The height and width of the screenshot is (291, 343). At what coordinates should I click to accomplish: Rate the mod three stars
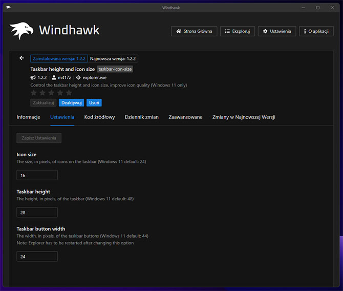(x=51, y=93)
